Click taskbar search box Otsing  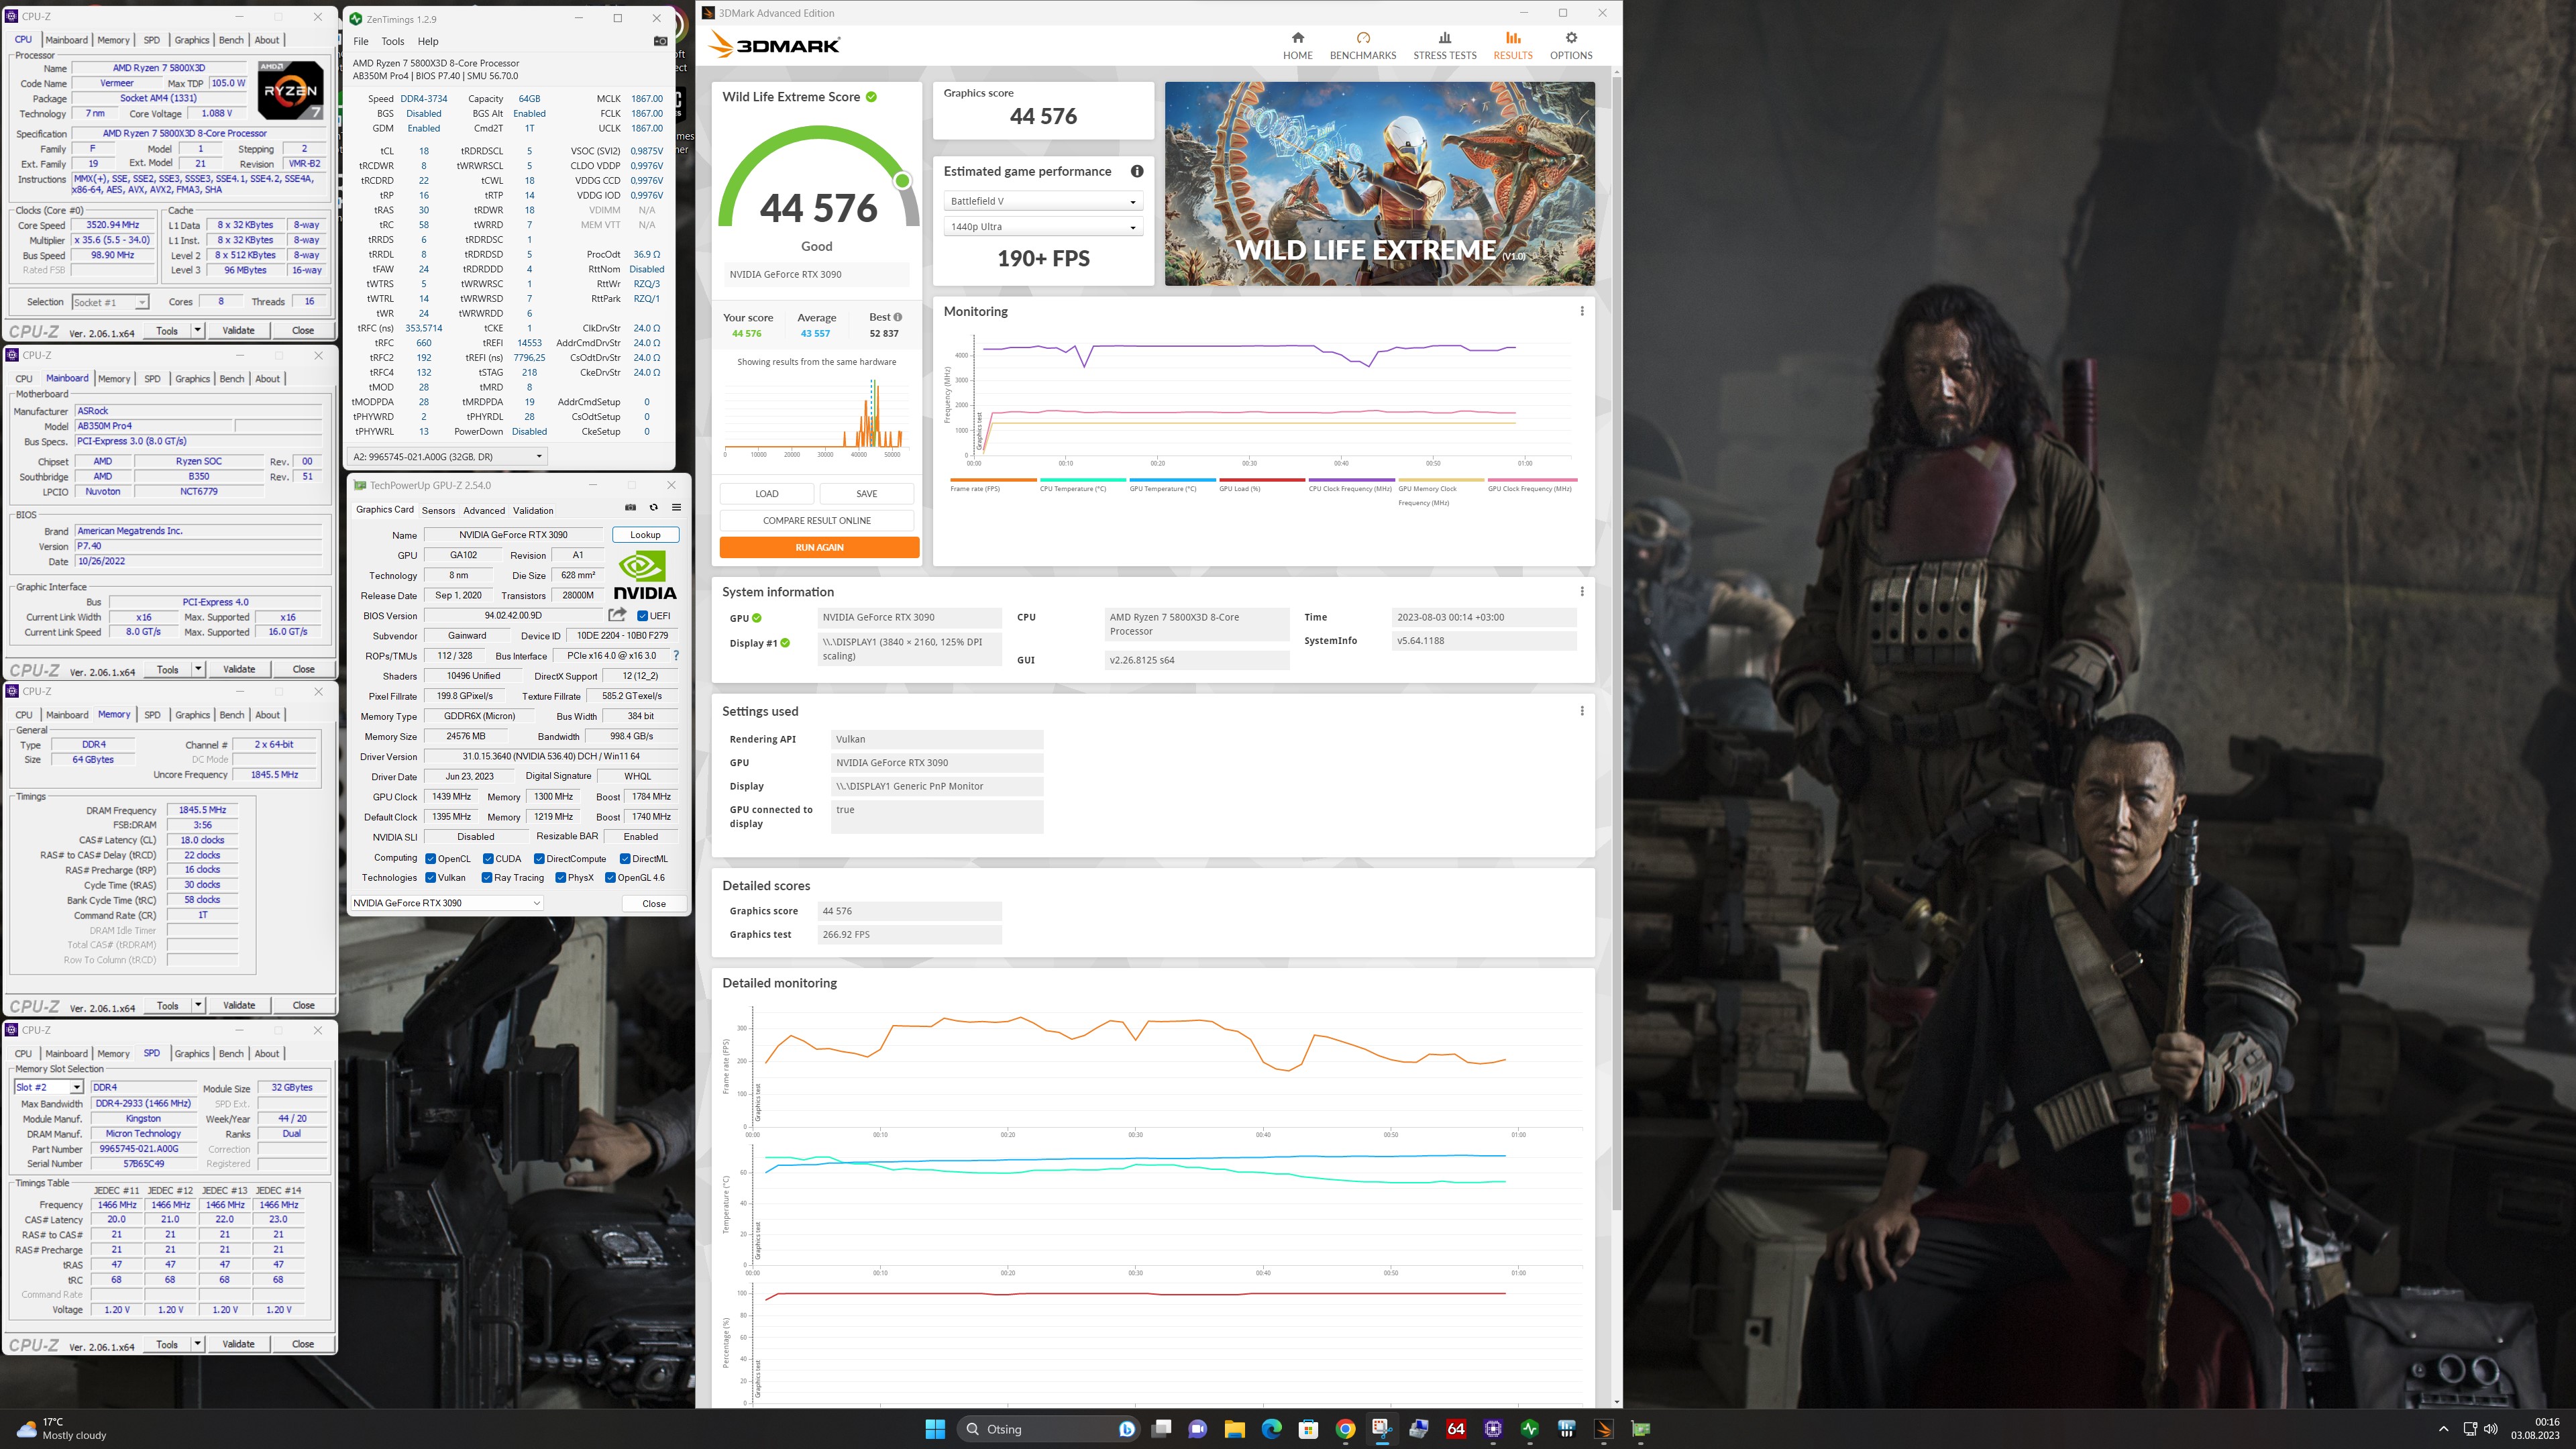tap(1049, 1429)
